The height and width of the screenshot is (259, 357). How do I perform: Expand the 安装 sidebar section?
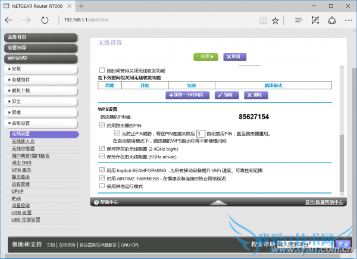point(41,69)
